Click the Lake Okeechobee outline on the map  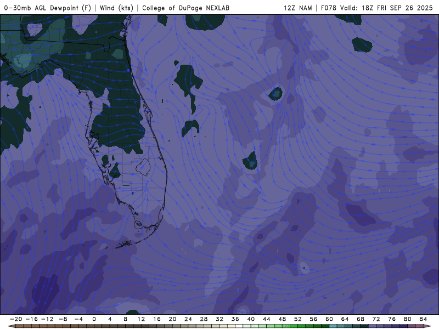[143, 167]
